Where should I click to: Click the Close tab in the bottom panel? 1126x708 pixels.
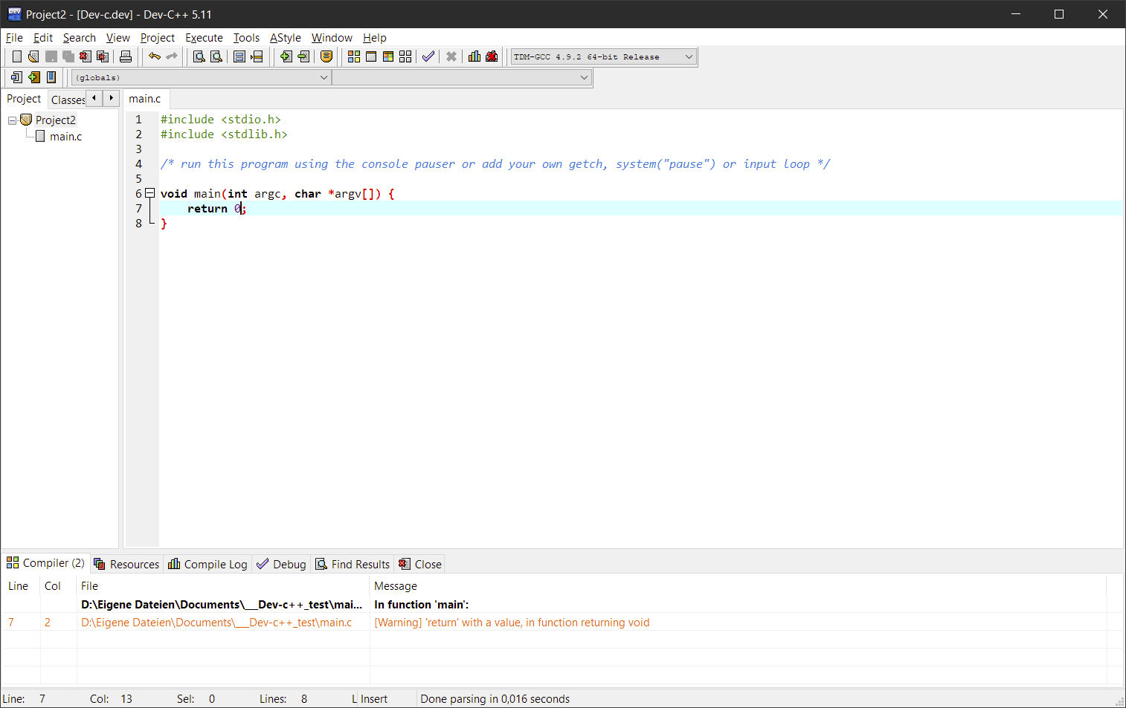coord(420,565)
